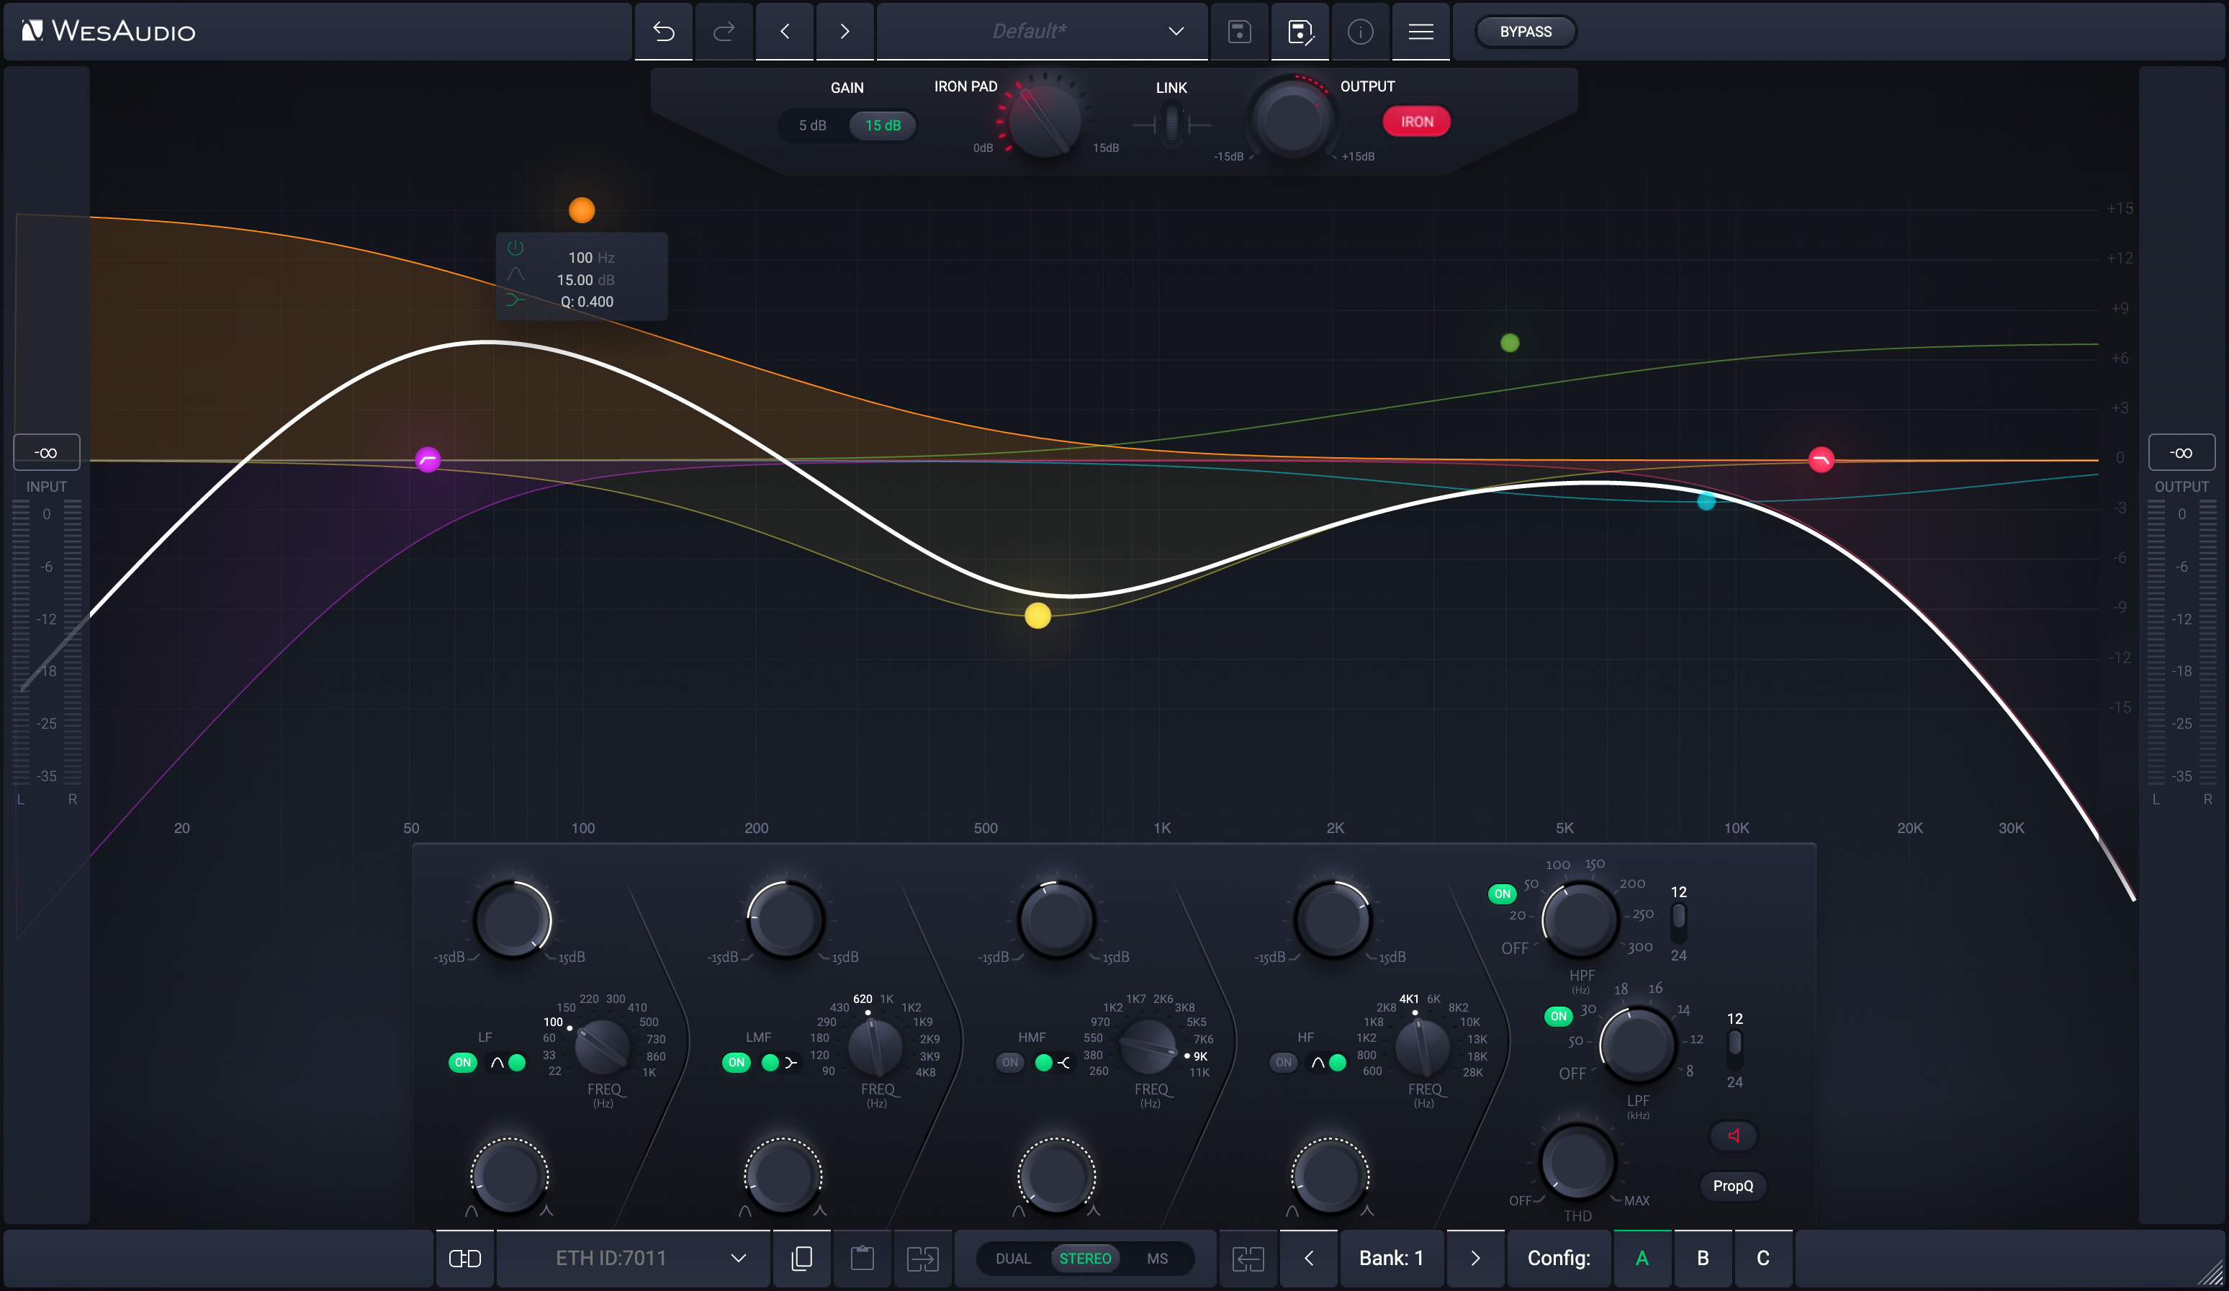Click the redo arrow icon
This screenshot has height=1291, width=2229.
pyautogui.click(x=724, y=32)
